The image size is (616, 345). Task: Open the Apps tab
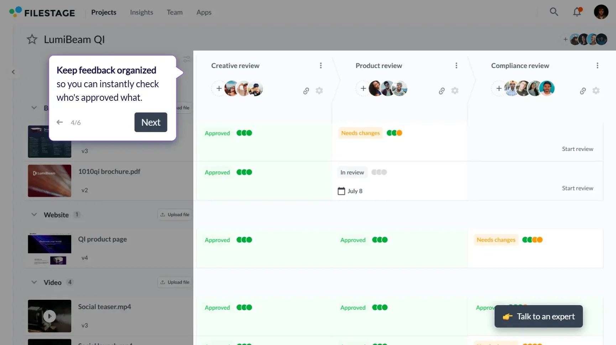pos(204,12)
